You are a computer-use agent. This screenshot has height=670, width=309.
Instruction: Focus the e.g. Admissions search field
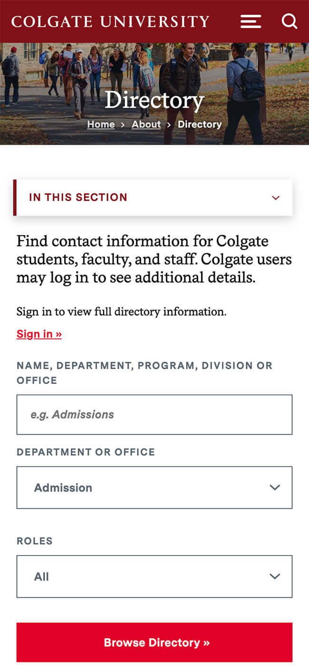(x=154, y=414)
